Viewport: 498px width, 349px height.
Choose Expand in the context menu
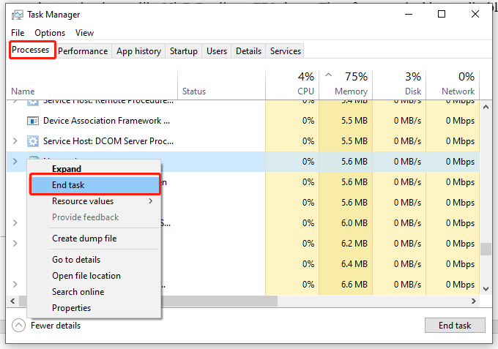[x=94, y=168]
